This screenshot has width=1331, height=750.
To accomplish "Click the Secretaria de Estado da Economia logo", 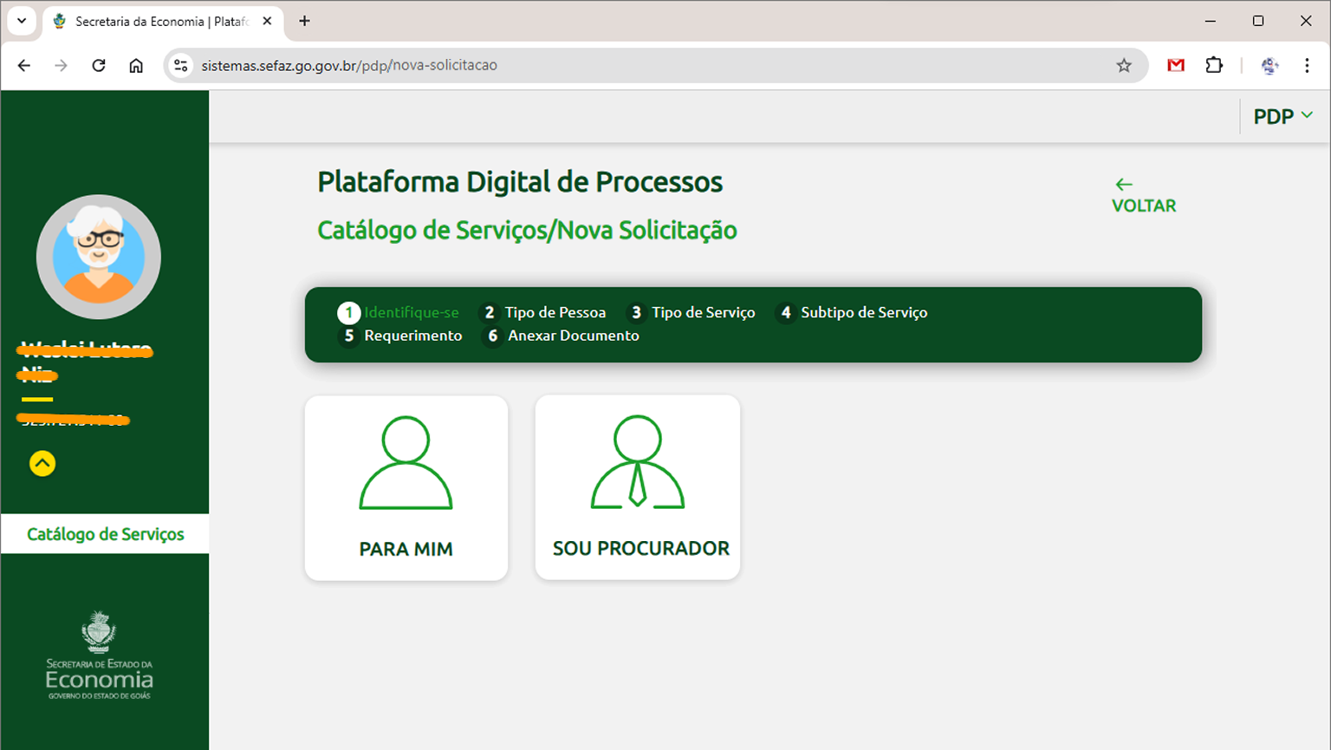I will [98, 655].
